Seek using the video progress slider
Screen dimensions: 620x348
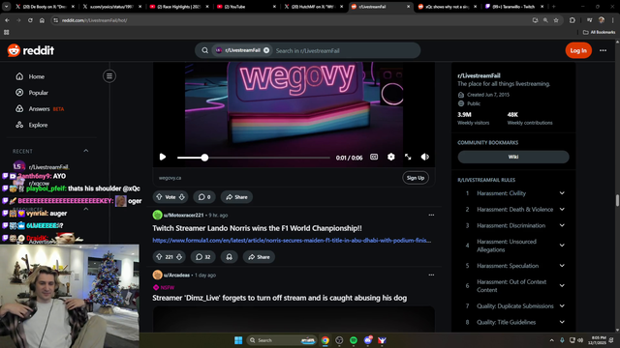tap(254, 158)
